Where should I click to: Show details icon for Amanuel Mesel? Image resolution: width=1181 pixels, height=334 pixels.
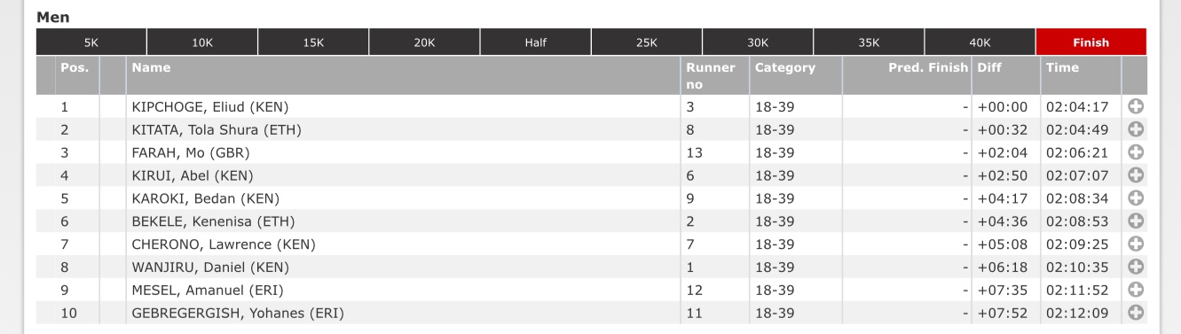(x=1135, y=290)
